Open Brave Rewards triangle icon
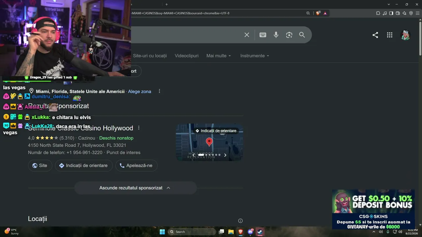This screenshot has width=422, height=237. pos(325,13)
